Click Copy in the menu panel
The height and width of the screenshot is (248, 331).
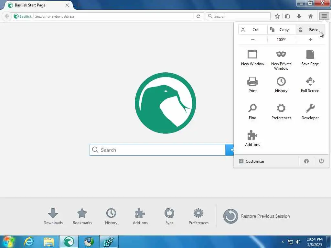tap(282, 29)
